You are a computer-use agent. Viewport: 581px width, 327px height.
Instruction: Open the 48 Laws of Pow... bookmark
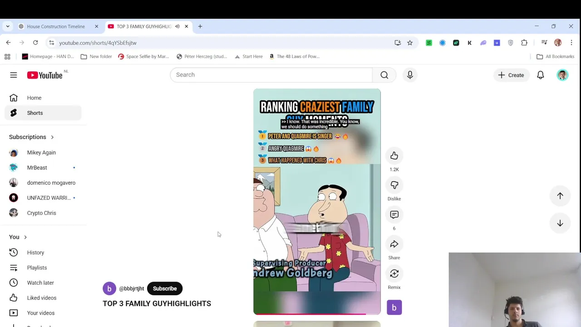click(x=295, y=57)
